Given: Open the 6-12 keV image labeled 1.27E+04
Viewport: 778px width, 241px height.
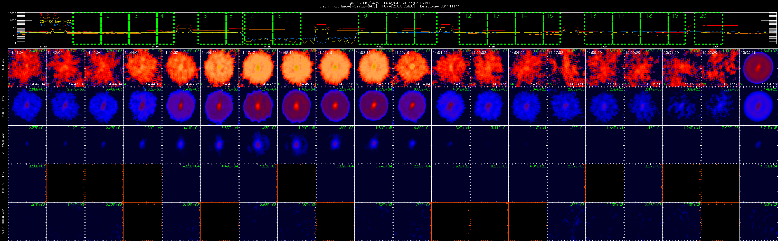Looking at the screenshot, I should tap(374, 106).
